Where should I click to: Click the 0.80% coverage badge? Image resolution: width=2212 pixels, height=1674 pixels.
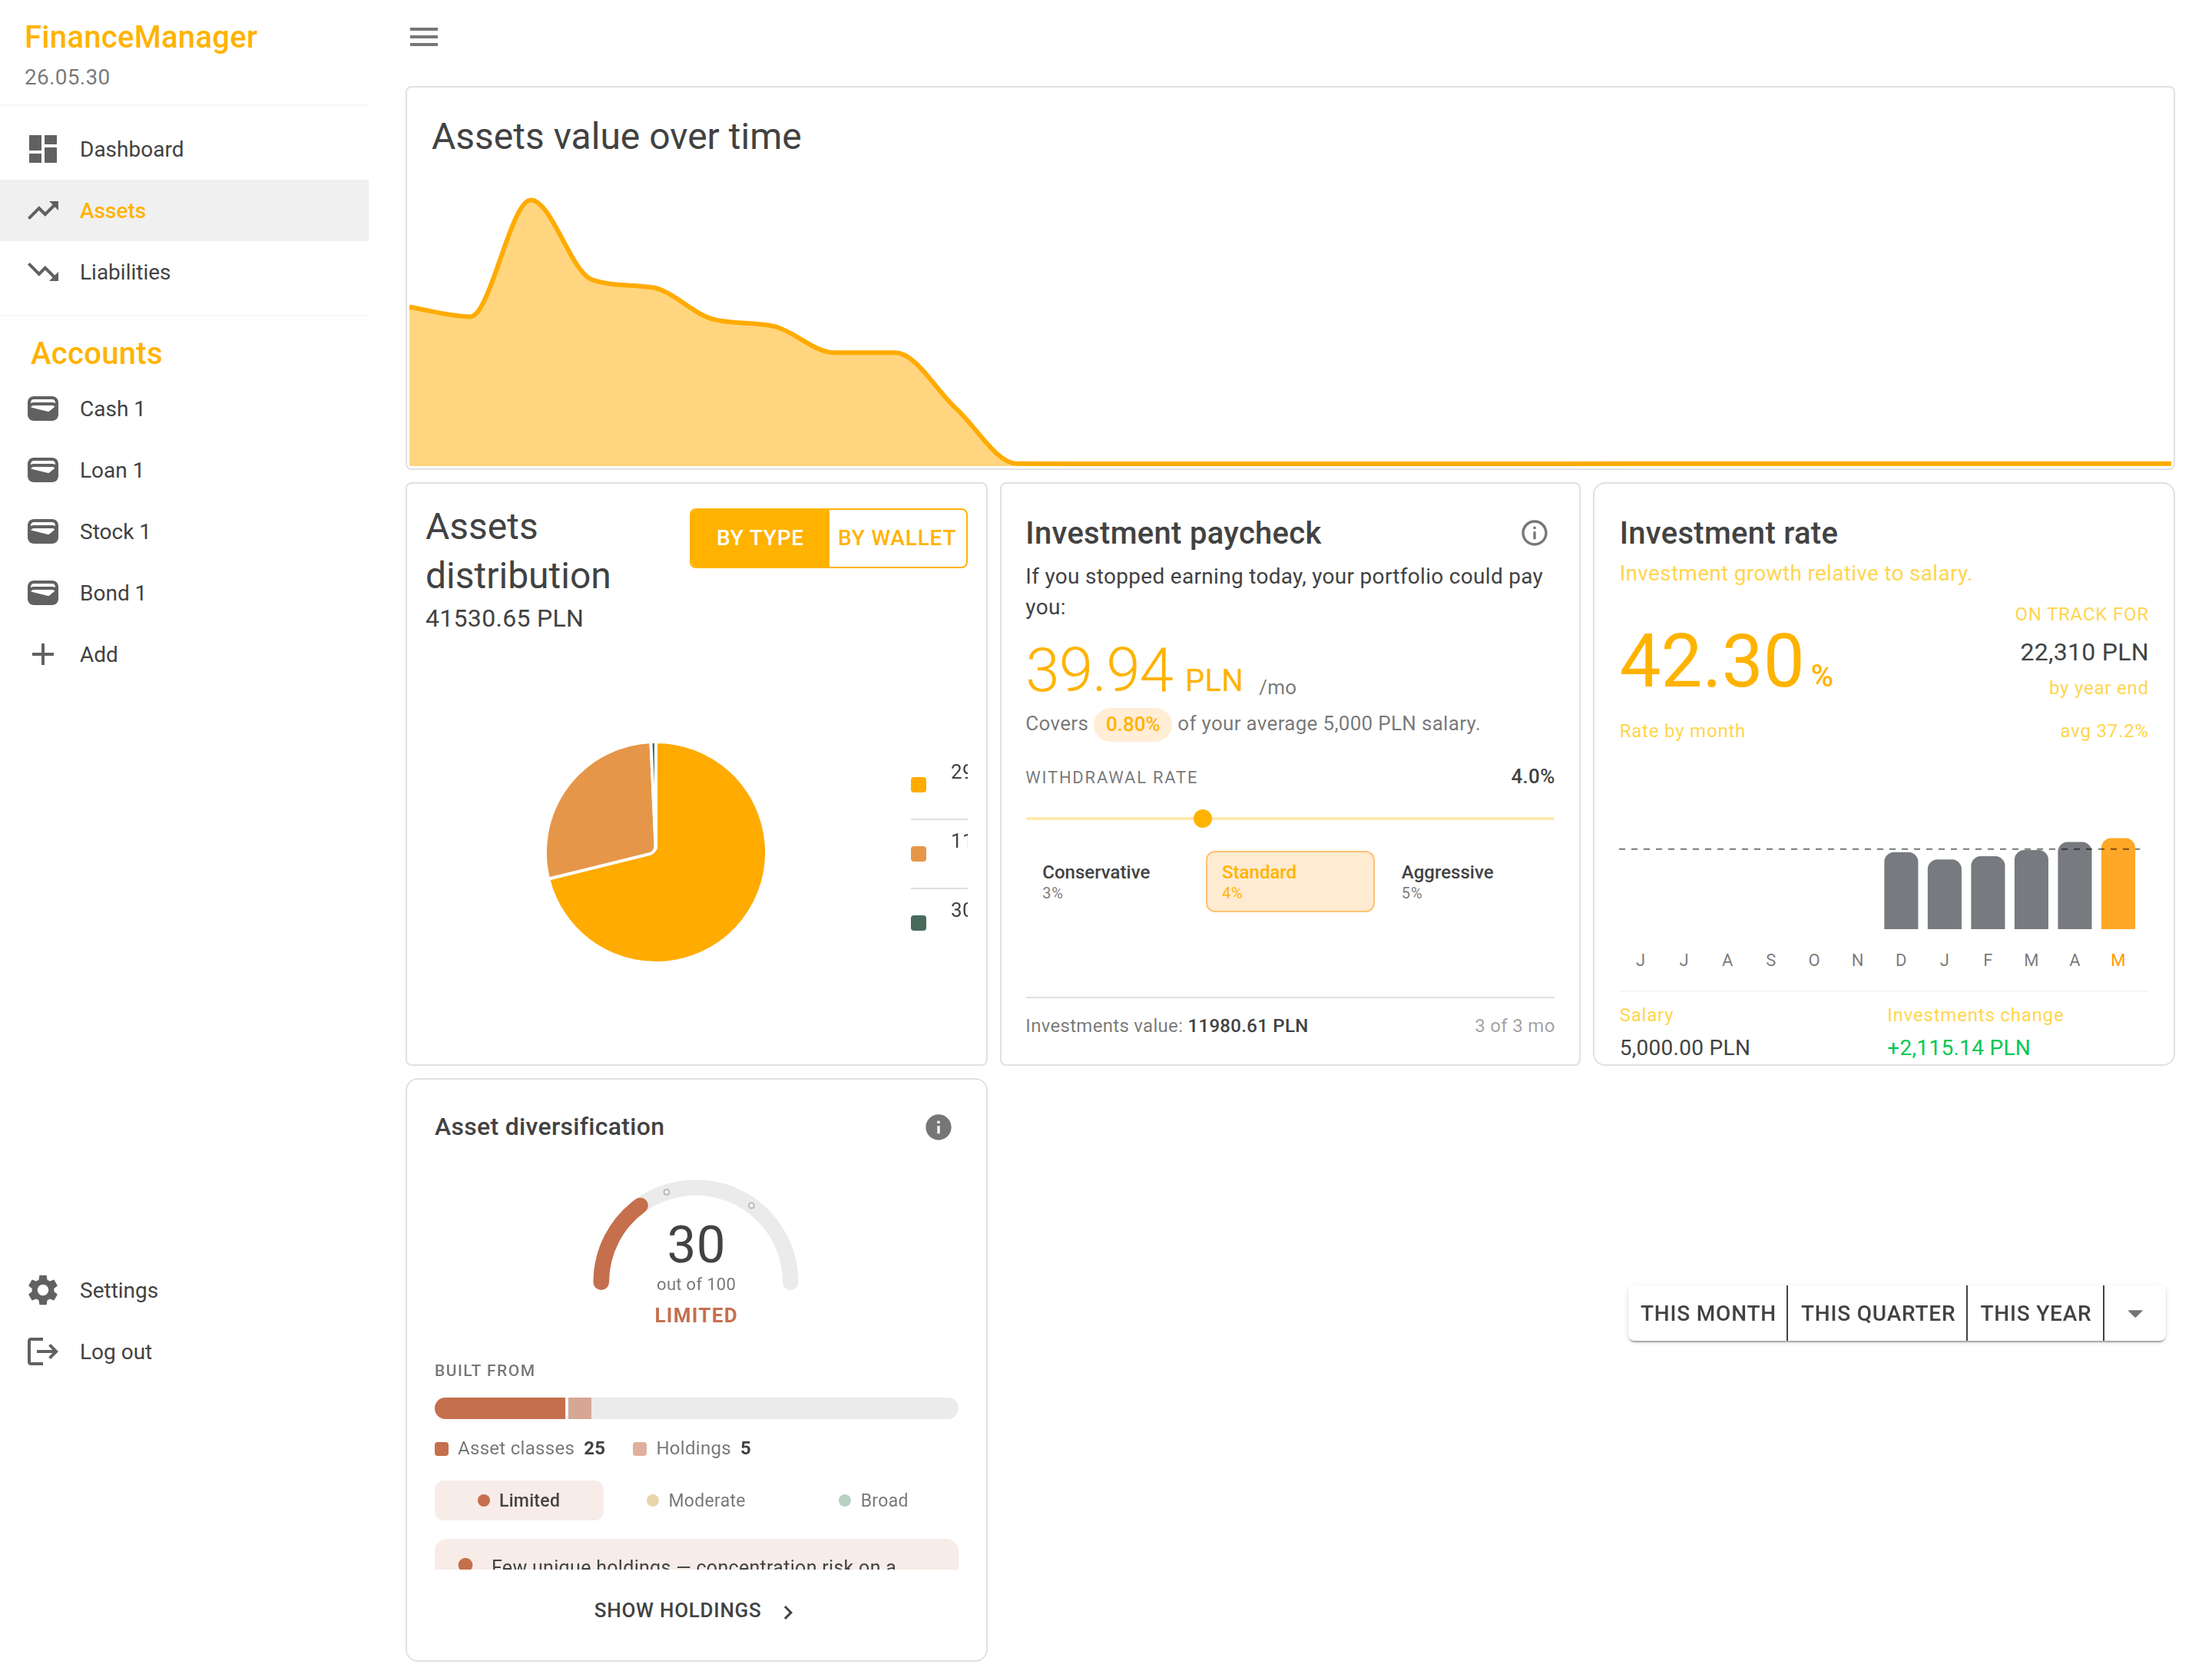(x=1132, y=724)
